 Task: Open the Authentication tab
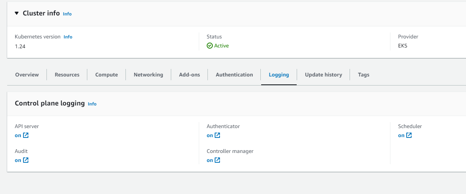tap(234, 75)
